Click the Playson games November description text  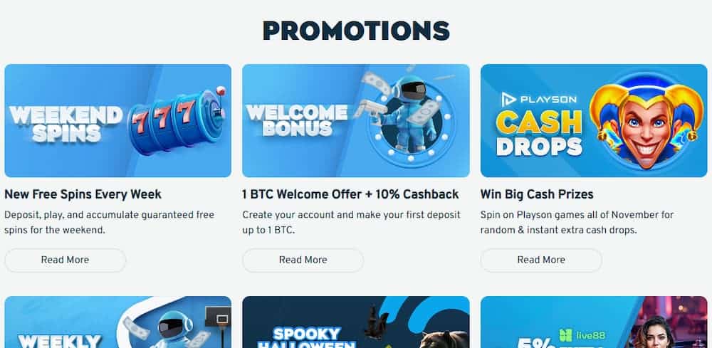pos(577,222)
